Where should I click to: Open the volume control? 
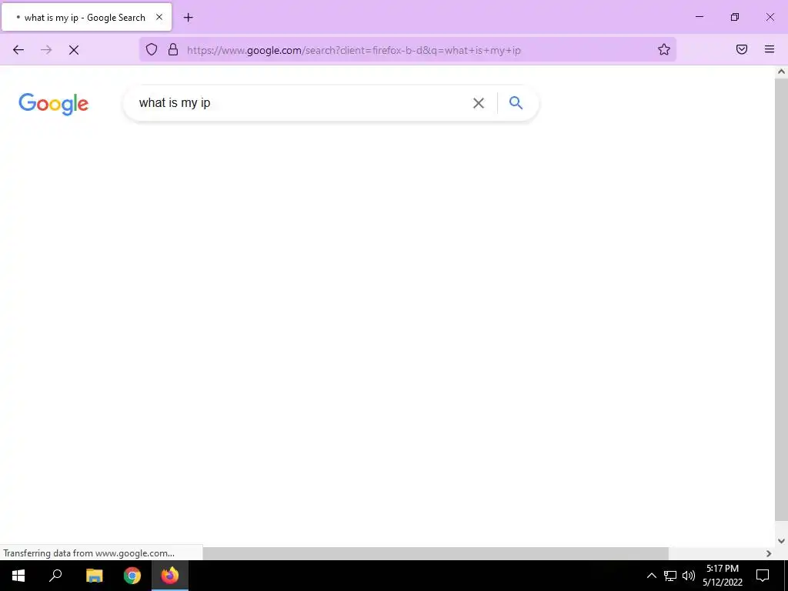coord(689,576)
